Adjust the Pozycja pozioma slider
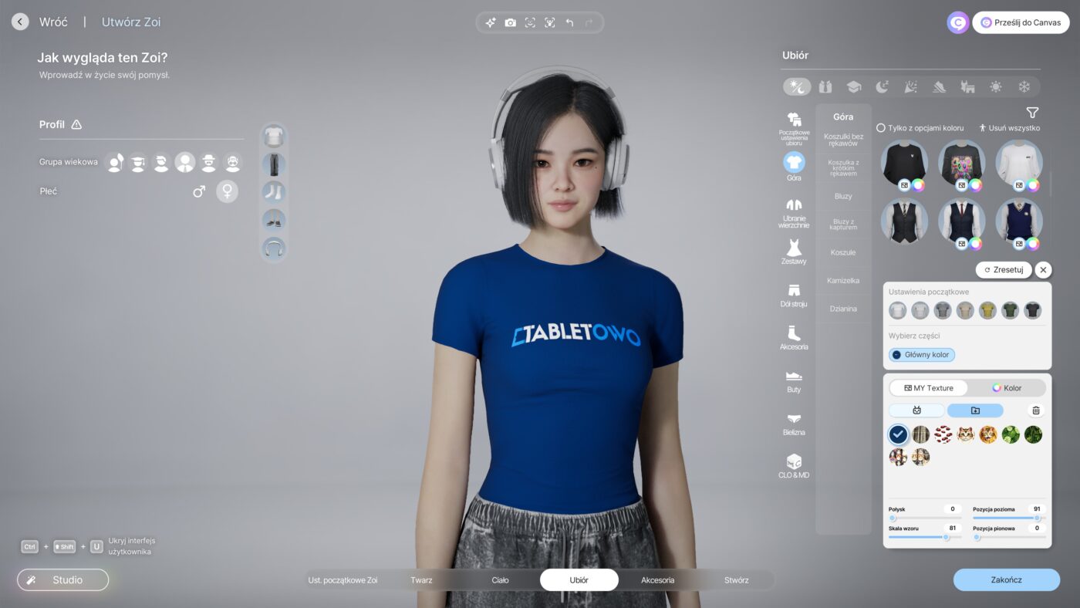 click(1009, 518)
